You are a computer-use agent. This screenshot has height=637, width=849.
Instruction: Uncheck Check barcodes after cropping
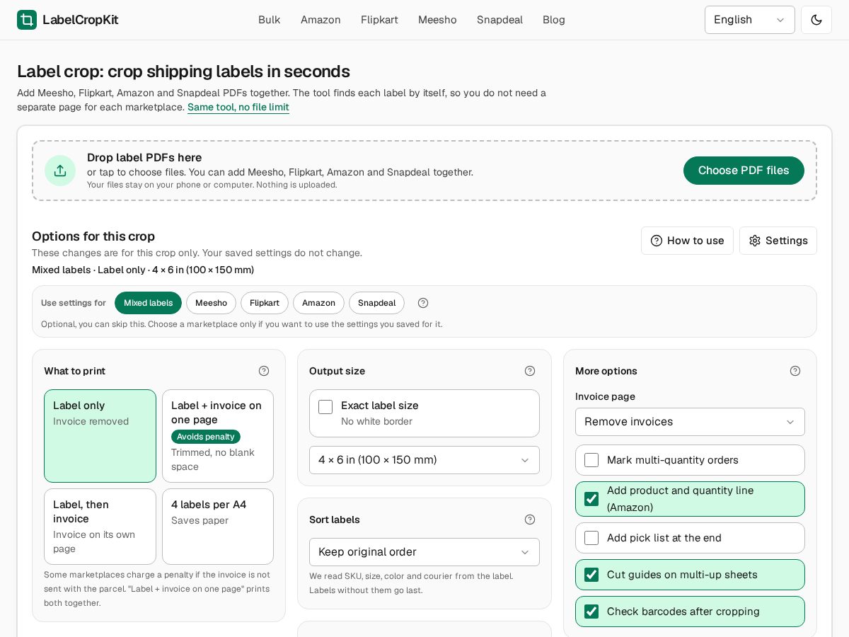(x=591, y=612)
